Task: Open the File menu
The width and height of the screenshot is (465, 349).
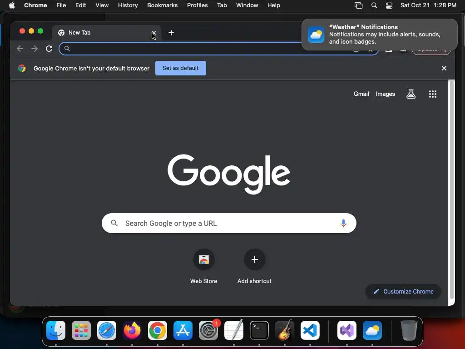Action: 61,5
